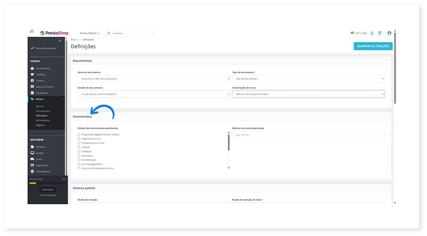This screenshot has height=236, width=427.
Task: Select 'Ferramentas' in the Moloni submenu
Action: tap(44, 120)
